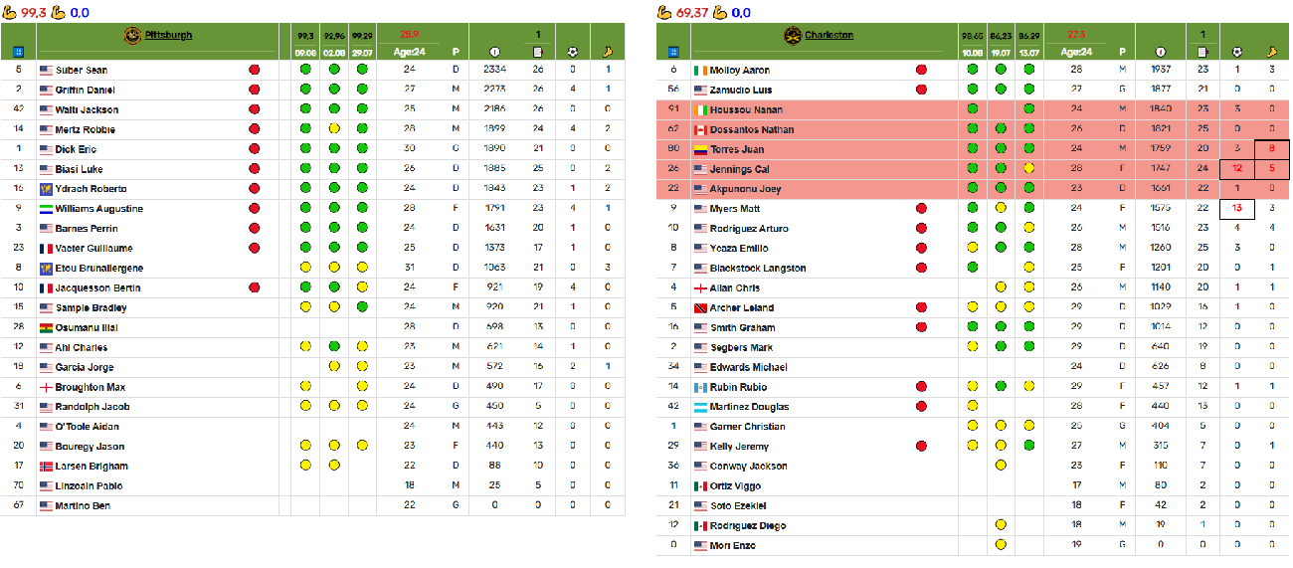The width and height of the screenshot is (1293, 568).
Task: Open the Charleston team link
Action: [829, 36]
